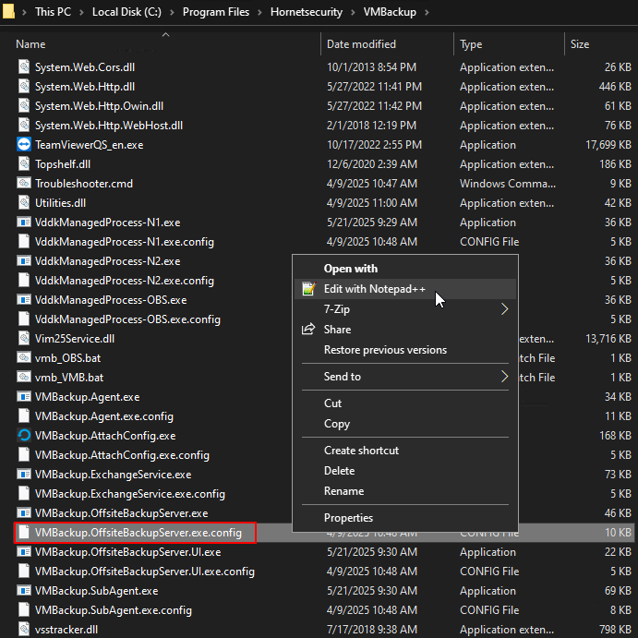The image size is (638, 638).
Task: Select VMBackup.AttachConfig.exe.config file name
Action: point(122,455)
